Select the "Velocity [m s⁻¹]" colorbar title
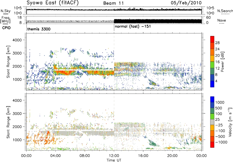Image resolution: width=233 pixels, height=162 pixels. (230, 122)
